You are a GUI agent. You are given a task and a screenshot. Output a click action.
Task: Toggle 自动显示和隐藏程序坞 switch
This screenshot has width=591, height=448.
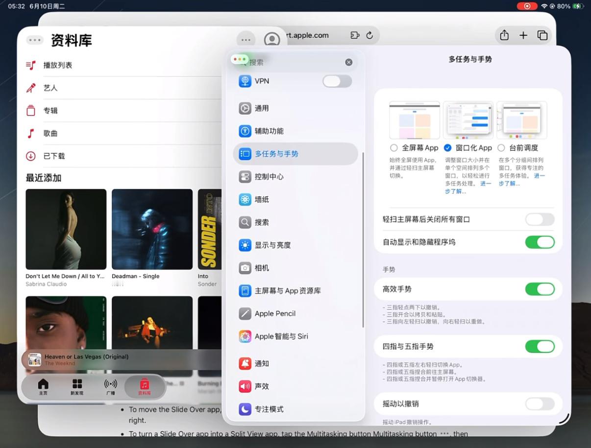540,242
